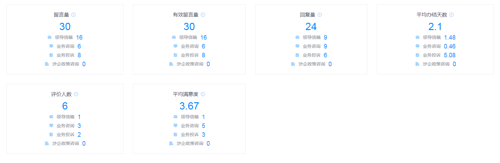
Task: Click the 业务投诉 icon in 平均办结天数 card
Action: (417, 55)
